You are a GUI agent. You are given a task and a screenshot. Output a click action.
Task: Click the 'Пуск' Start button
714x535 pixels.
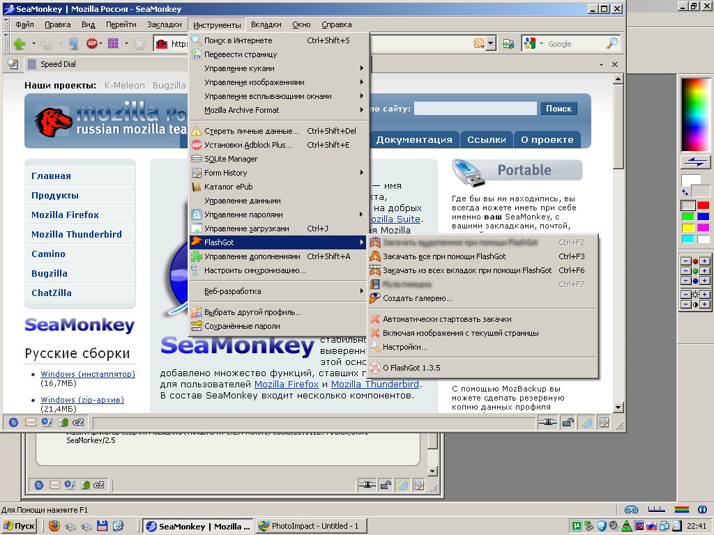pyautogui.click(x=19, y=526)
